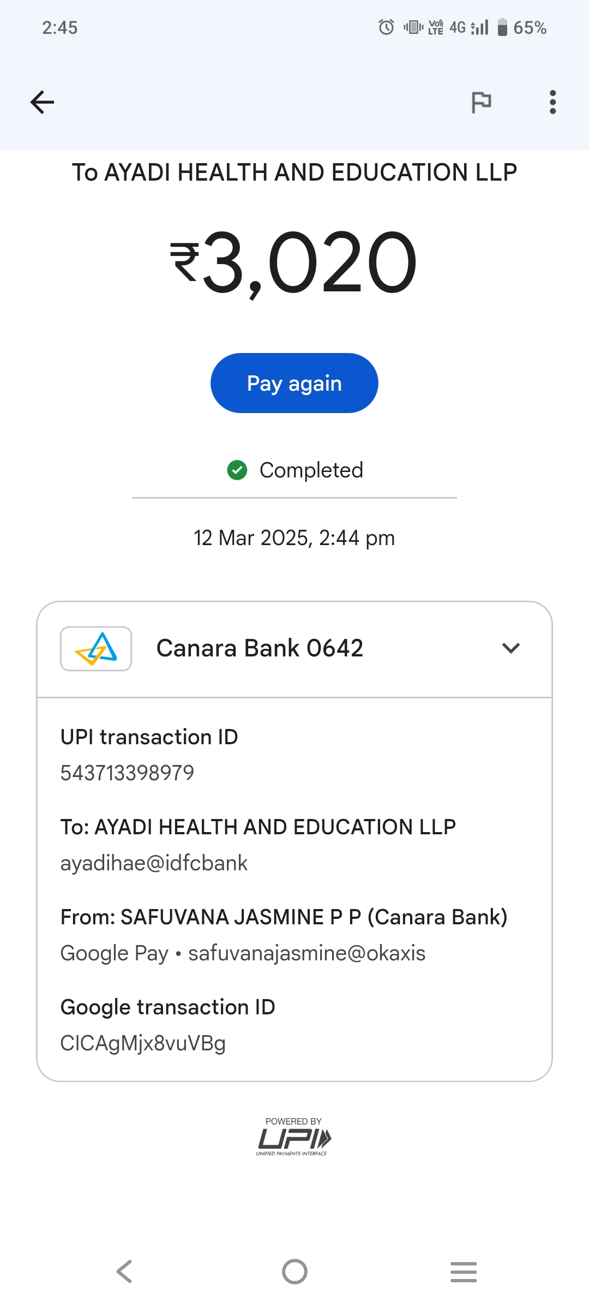Image resolution: width=589 pixels, height=1303 pixels.
Task: Tap the report flag icon
Action: click(481, 102)
